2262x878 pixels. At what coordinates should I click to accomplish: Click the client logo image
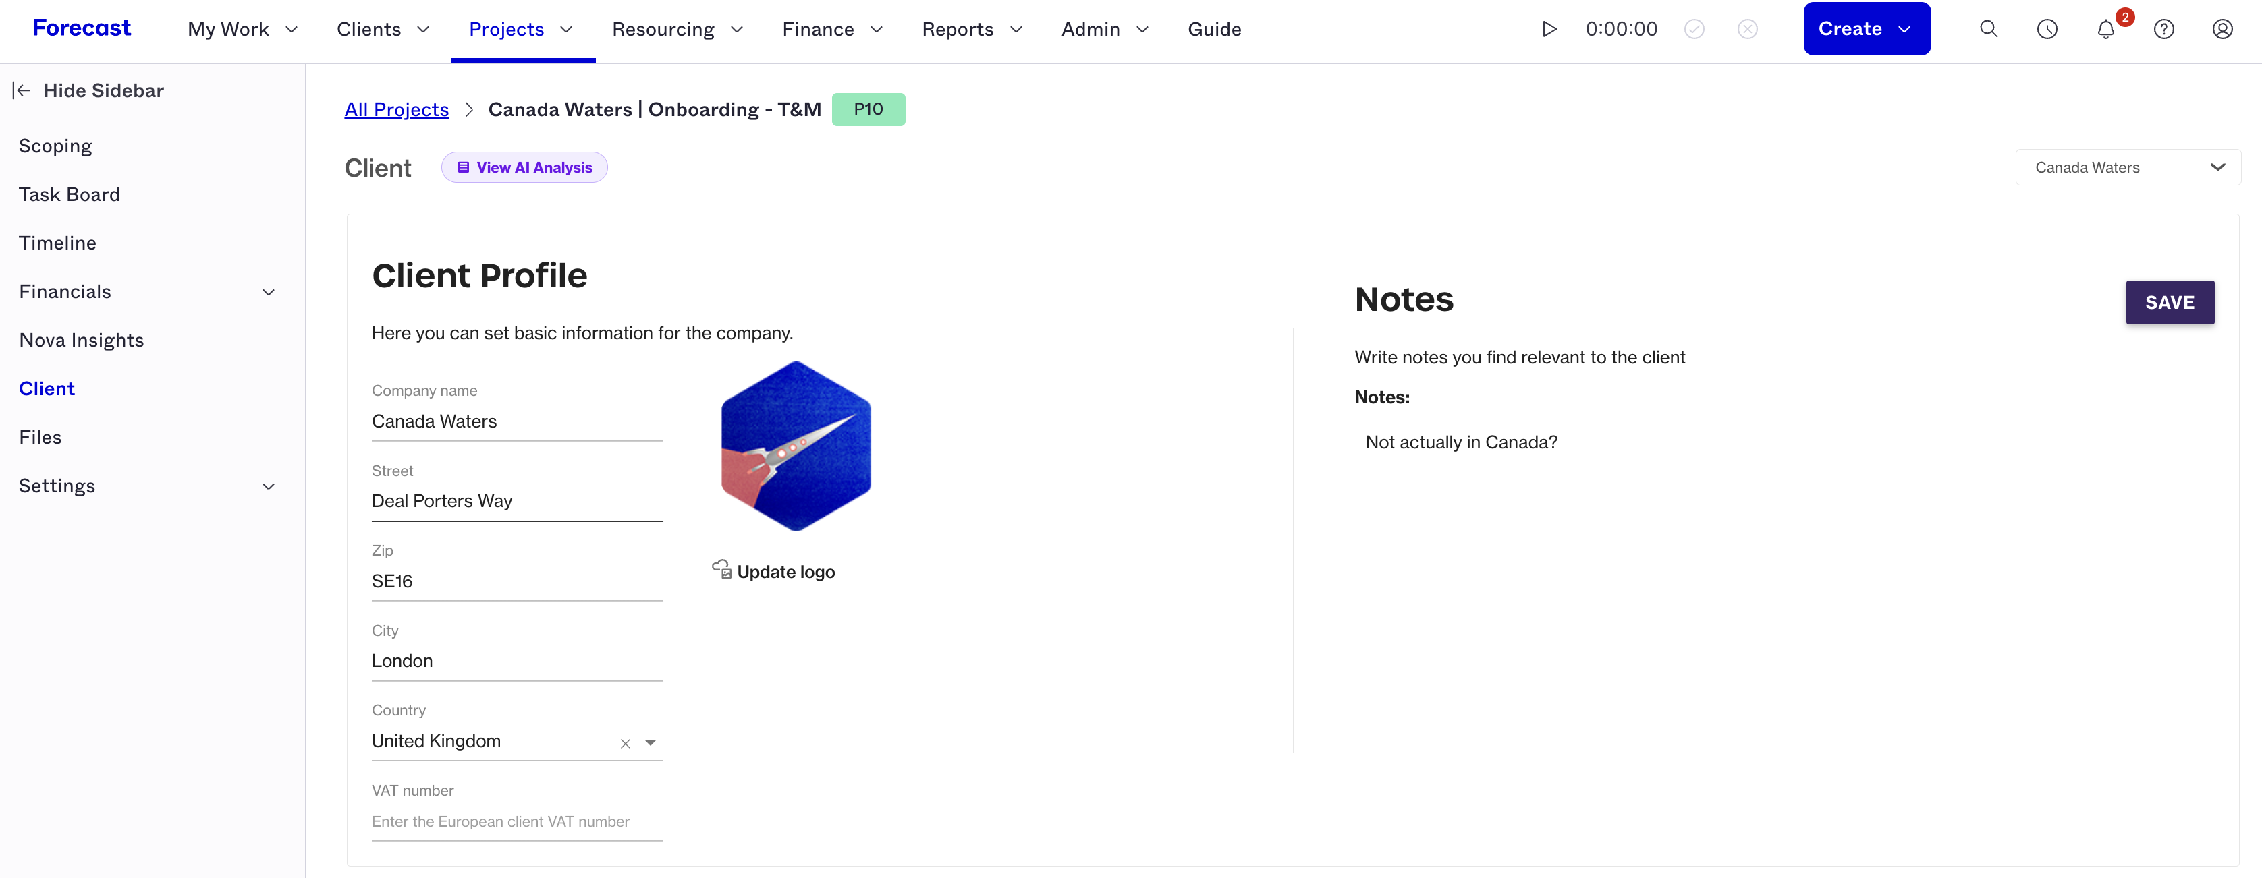point(796,446)
